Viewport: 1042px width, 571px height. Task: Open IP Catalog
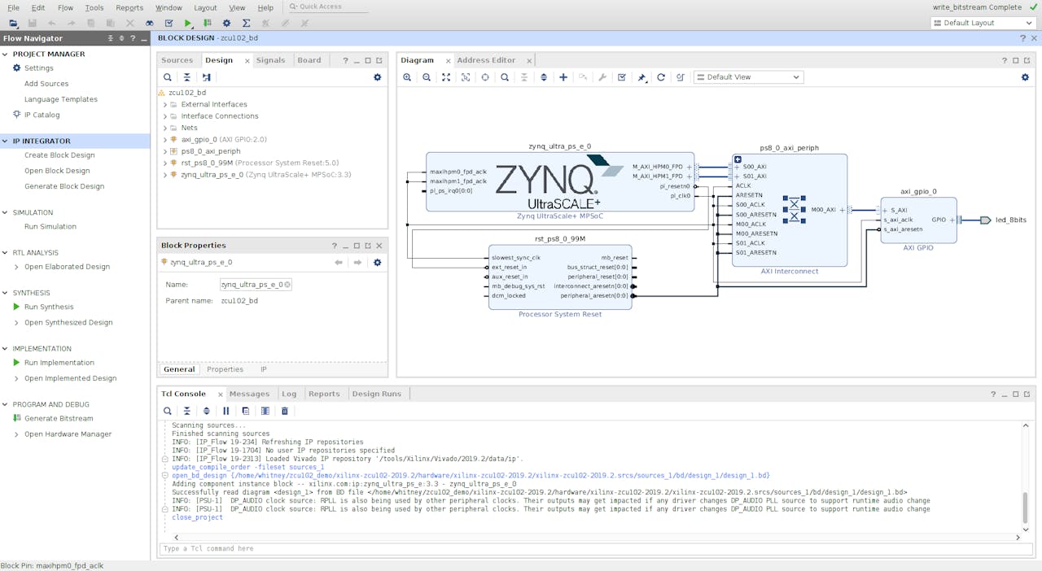42,115
